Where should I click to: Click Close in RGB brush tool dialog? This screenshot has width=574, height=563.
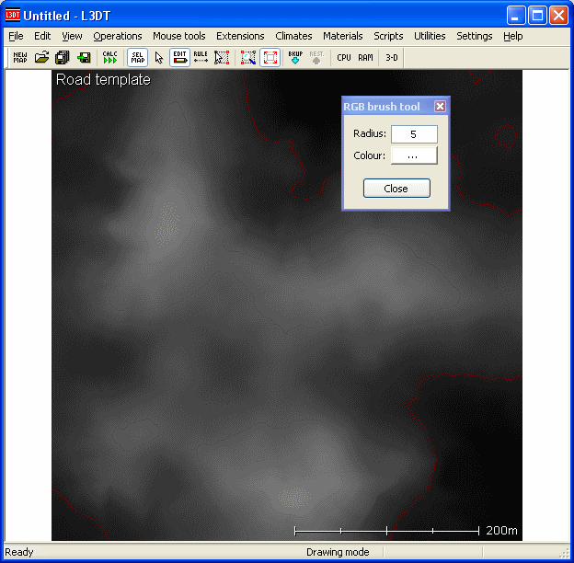[x=396, y=189]
